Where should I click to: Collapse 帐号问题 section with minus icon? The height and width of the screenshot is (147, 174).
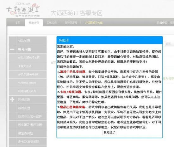12,49
